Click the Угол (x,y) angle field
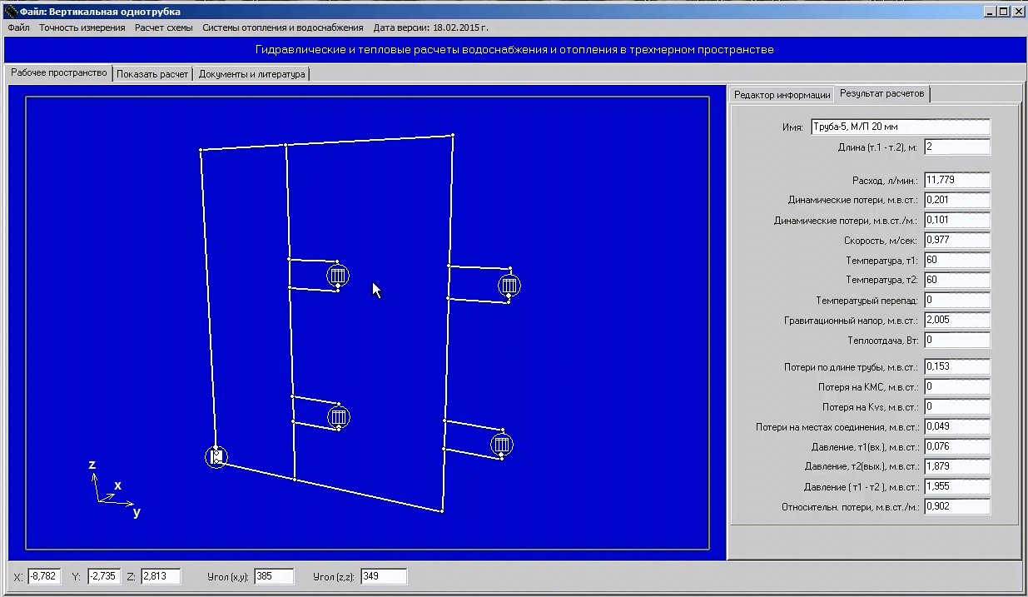1028x597 pixels. click(274, 576)
